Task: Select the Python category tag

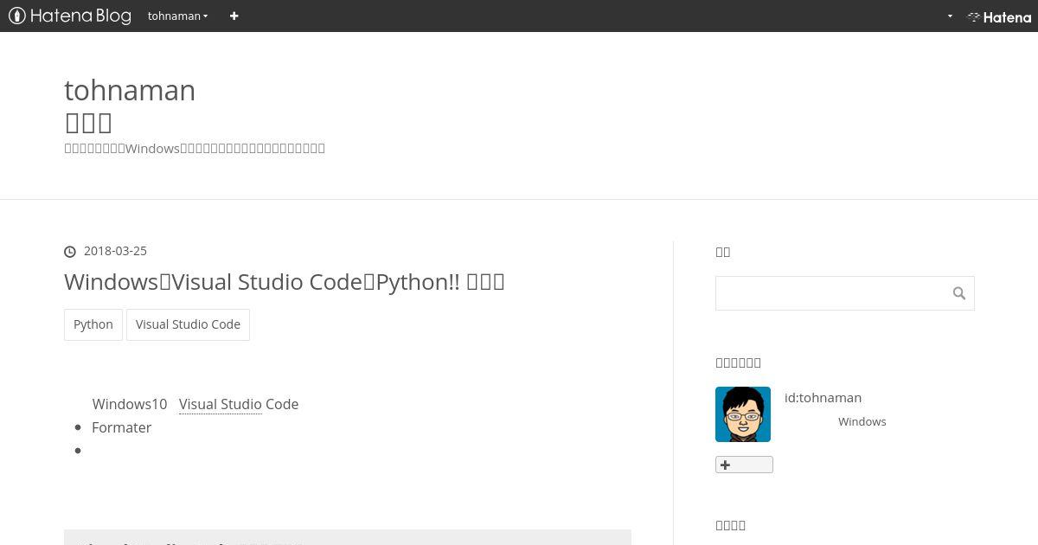Action: pyautogui.click(x=93, y=324)
